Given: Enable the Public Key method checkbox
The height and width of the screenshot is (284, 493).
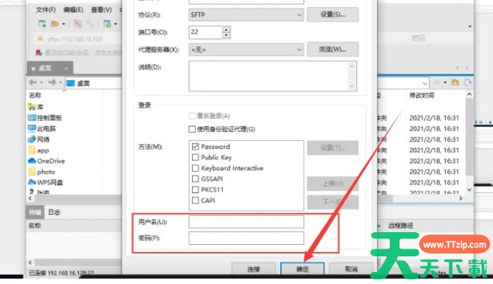Looking at the screenshot, I should click(195, 157).
